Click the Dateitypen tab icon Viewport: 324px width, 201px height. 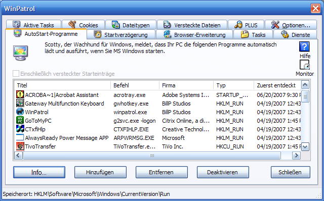tap(115, 25)
